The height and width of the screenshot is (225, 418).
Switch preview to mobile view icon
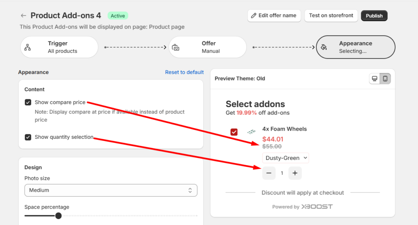point(385,79)
